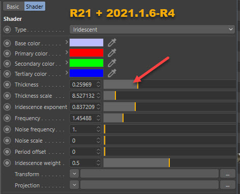Viewport: 240px width, 194px height.
Task: Click the Transform link field
Action: 149,174
